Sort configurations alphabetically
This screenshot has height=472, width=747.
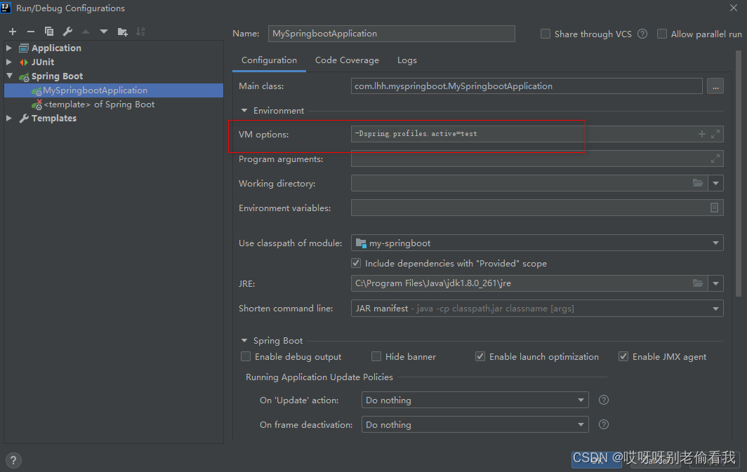(x=140, y=32)
